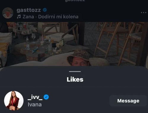Viewport: 148px width, 113px height.
Task: Message Ivana using the Message button
Action: 128,101
